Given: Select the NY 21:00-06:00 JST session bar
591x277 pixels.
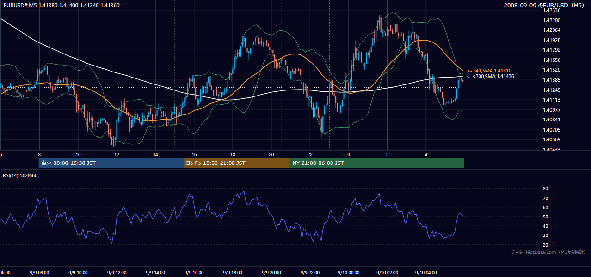Looking at the screenshot, I should pos(377,163).
